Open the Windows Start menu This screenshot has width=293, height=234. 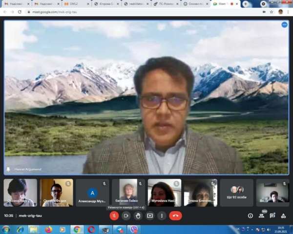[x=6, y=229]
